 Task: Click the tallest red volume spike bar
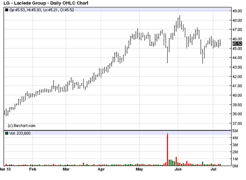coord(167,149)
